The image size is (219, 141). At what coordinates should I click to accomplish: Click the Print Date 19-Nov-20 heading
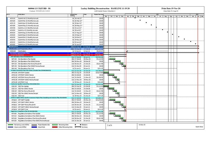pyautogui.click(x=171, y=8)
